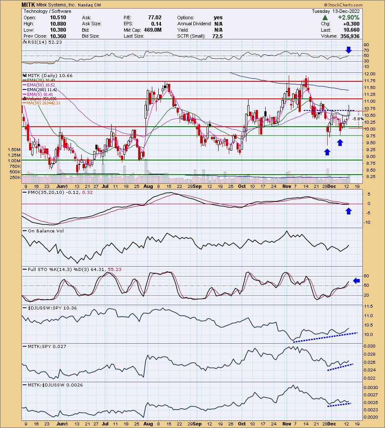Select the High value 10.880
This screenshot has width=385, height=428.
(58, 24)
